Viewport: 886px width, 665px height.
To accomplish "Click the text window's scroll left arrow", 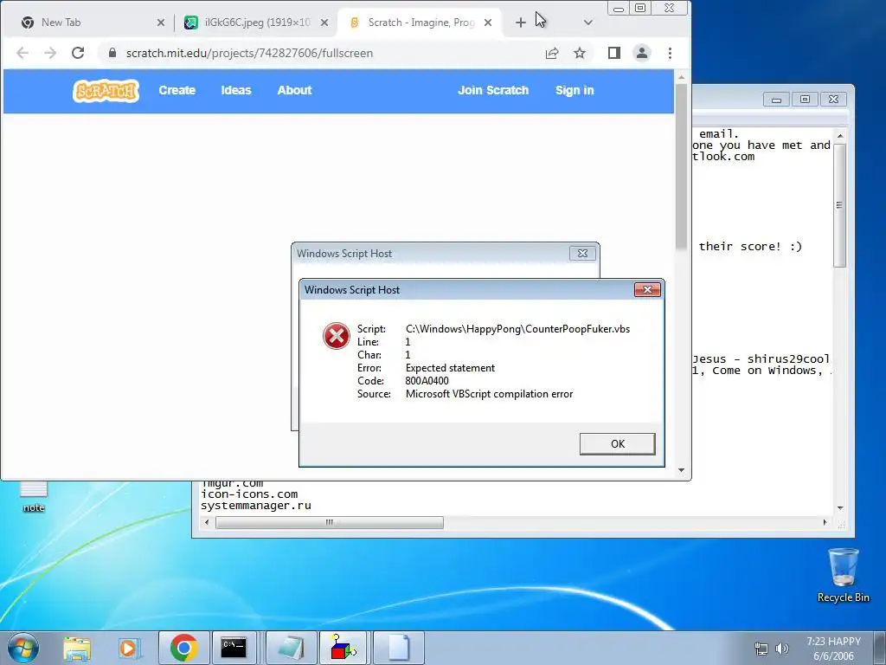I will pos(207,522).
